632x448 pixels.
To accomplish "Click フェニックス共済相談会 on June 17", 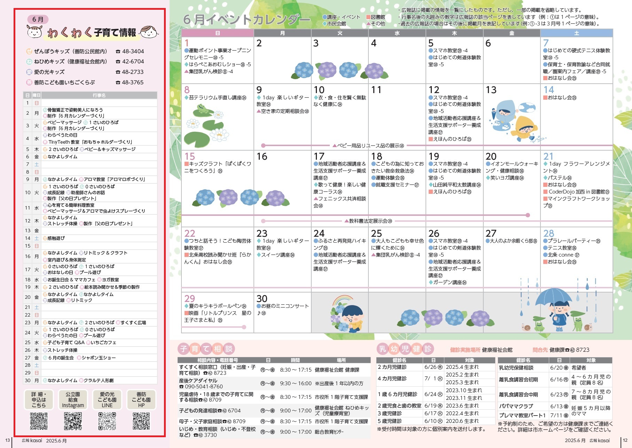I will 340,202.
